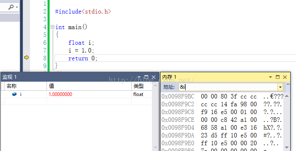Maximize the Watch 1 panel
The image size is (296, 151).
146,77
